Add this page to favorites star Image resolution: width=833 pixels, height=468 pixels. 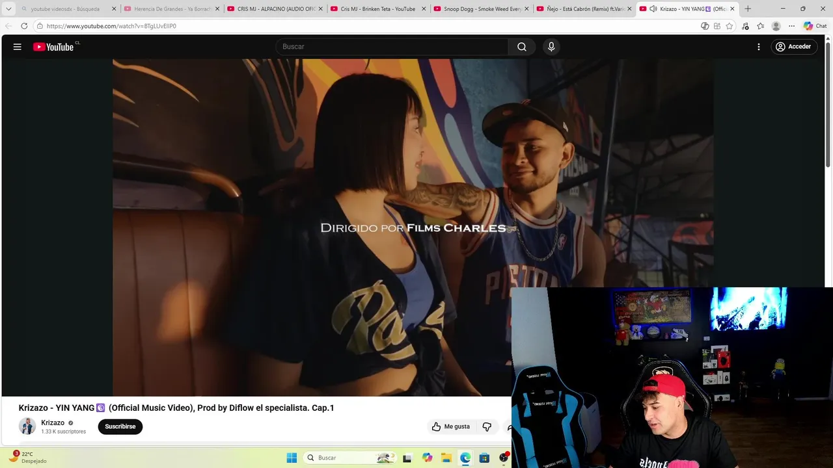pyautogui.click(x=730, y=26)
